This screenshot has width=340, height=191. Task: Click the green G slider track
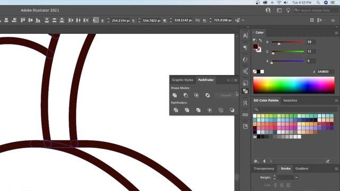coord(288,51)
